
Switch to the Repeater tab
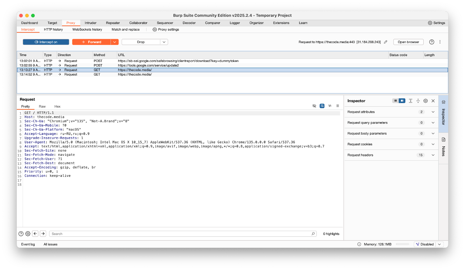113,23
